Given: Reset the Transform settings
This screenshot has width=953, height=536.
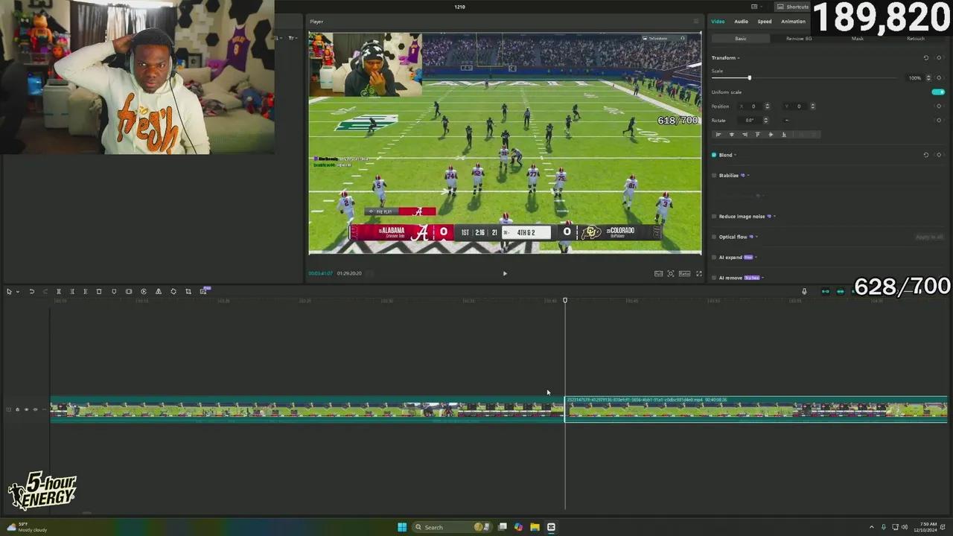Looking at the screenshot, I should click(x=926, y=57).
